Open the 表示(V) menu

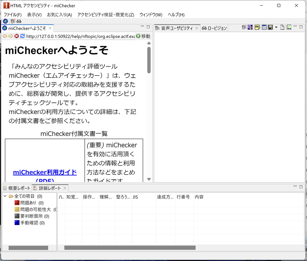click(x=34, y=15)
